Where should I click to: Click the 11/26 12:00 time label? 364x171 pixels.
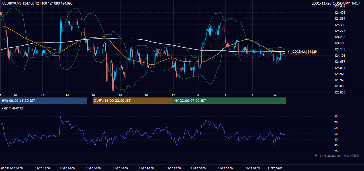pos(42,168)
